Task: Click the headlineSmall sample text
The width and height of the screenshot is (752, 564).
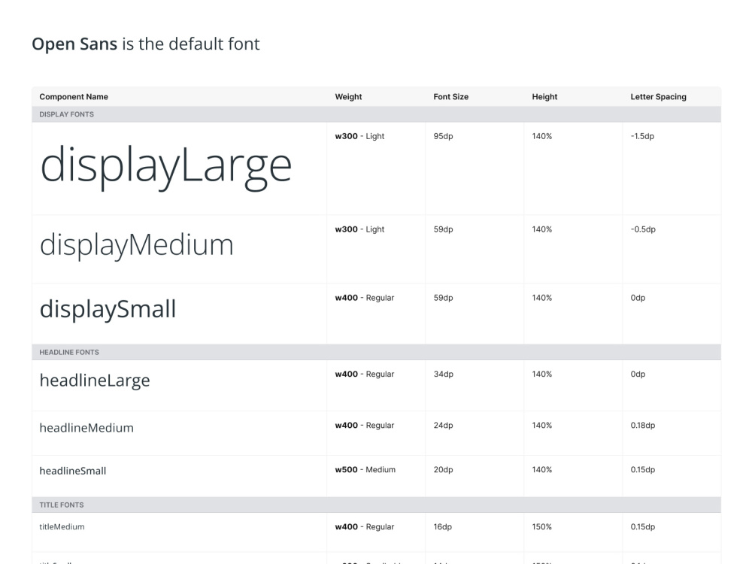Action: pyautogui.click(x=73, y=471)
